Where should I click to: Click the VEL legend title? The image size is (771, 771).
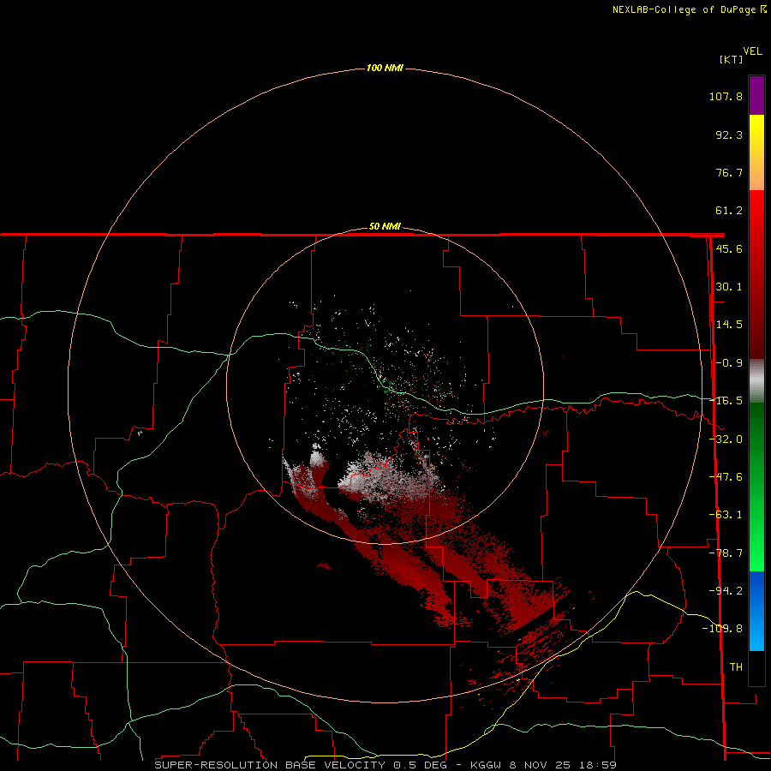[752, 51]
